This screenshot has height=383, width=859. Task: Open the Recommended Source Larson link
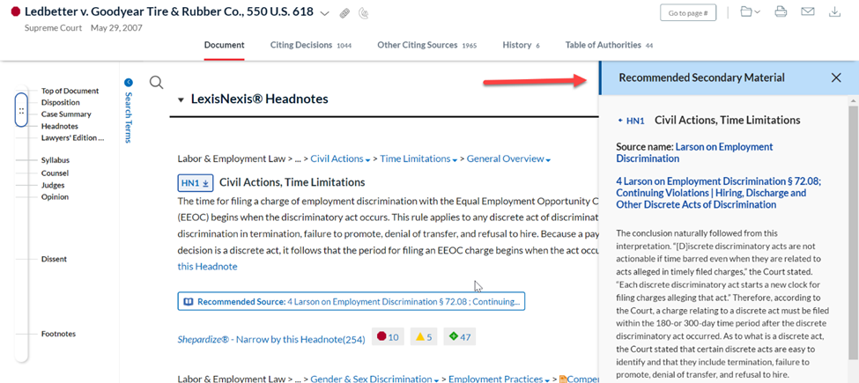pos(352,301)
